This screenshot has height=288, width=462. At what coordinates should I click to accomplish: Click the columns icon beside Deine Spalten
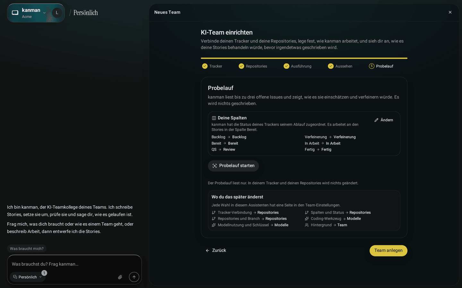tap(214, 118)
